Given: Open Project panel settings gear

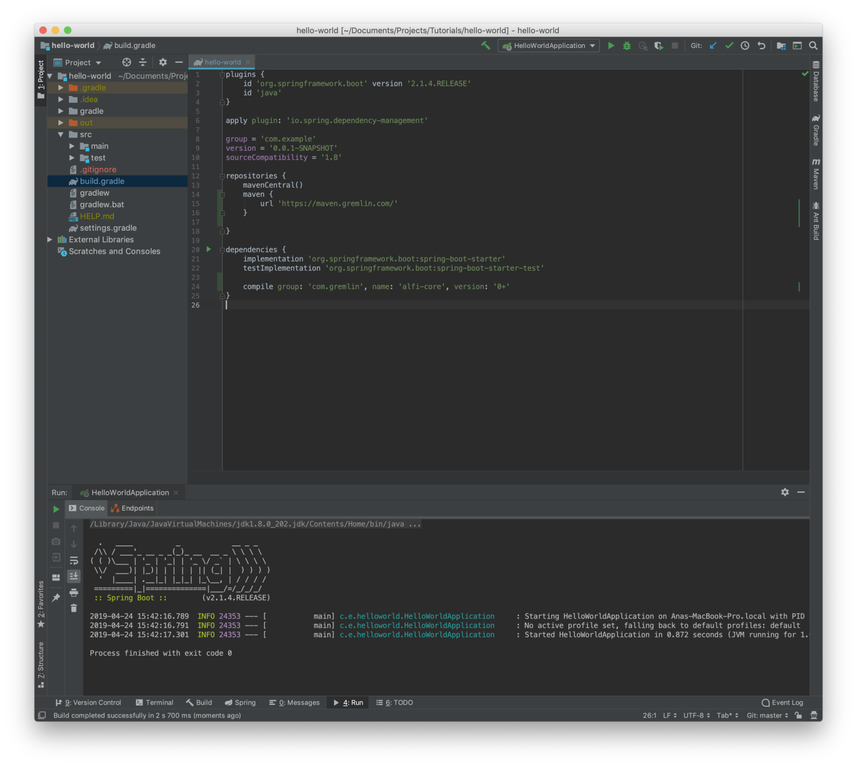Looking at the screenshot, I should [x=163, y=62].
